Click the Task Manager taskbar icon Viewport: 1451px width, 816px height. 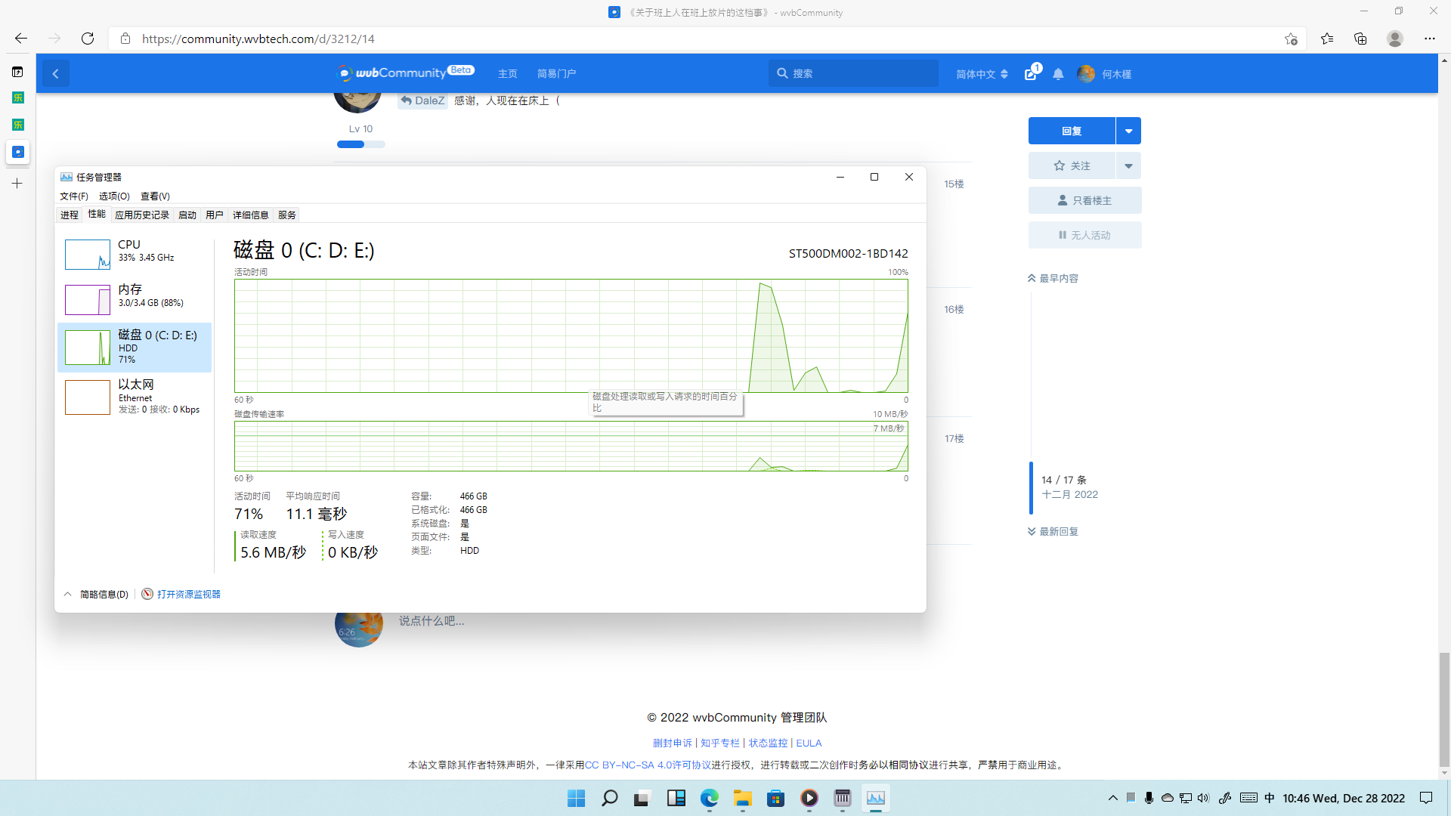coord(875,798)
